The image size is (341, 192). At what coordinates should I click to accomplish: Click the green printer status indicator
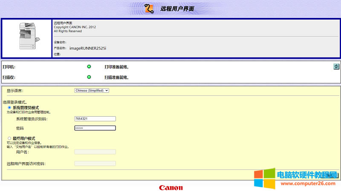pos(89,67)
